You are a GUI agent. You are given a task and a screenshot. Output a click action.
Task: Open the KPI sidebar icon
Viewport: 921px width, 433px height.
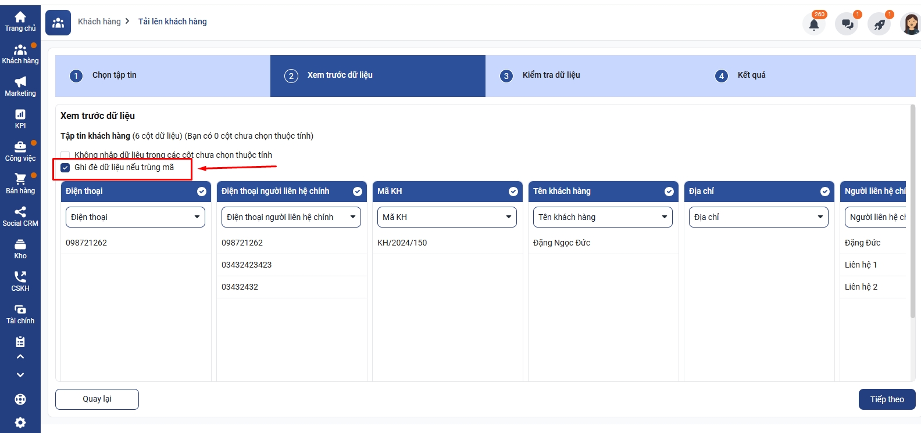point(20,119)
